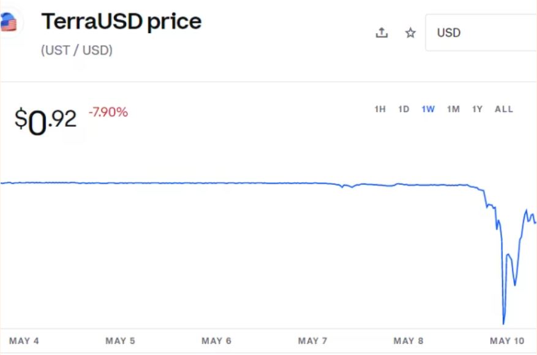Switch to the 1Y chart view
Viewport: 537px width, 355px height.
[x=477, y=110]
